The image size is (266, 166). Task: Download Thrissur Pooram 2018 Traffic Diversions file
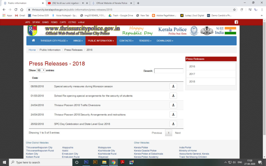tap(173, 105)
